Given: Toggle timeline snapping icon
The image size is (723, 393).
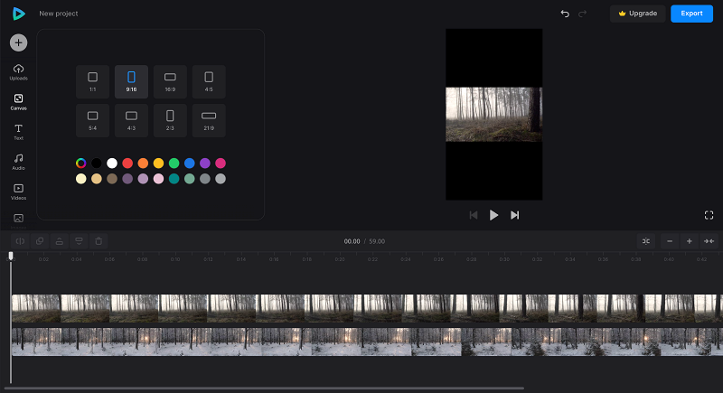Looking at the screenshot, I should click(x=646, y=241).
